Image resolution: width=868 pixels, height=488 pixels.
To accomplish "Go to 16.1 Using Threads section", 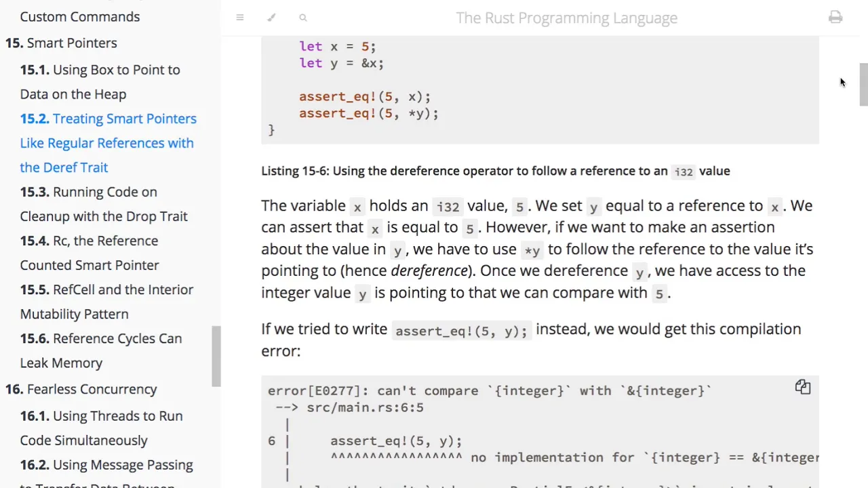I will pos(101,428).
